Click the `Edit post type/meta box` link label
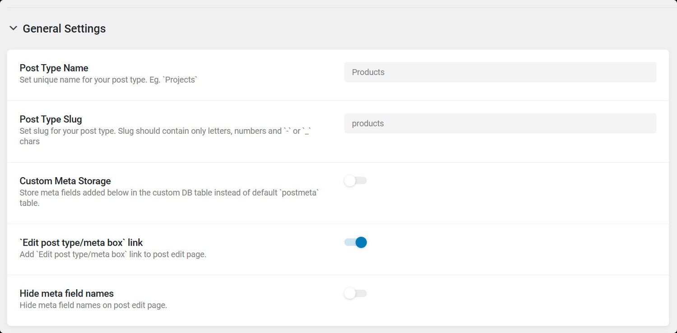Viewport: 677px width, 333px height. tap(81, 243)
